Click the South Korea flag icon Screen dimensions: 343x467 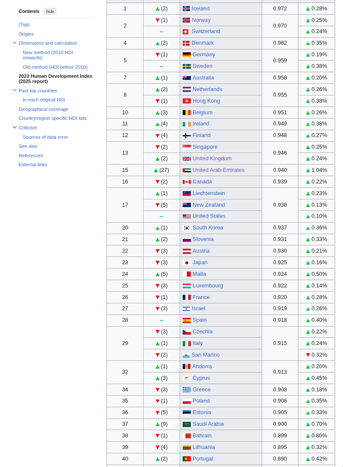[x=187, y=228]
